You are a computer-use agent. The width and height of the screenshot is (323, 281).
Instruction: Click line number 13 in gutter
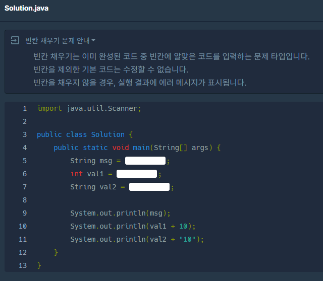click(x=23, y=265)
